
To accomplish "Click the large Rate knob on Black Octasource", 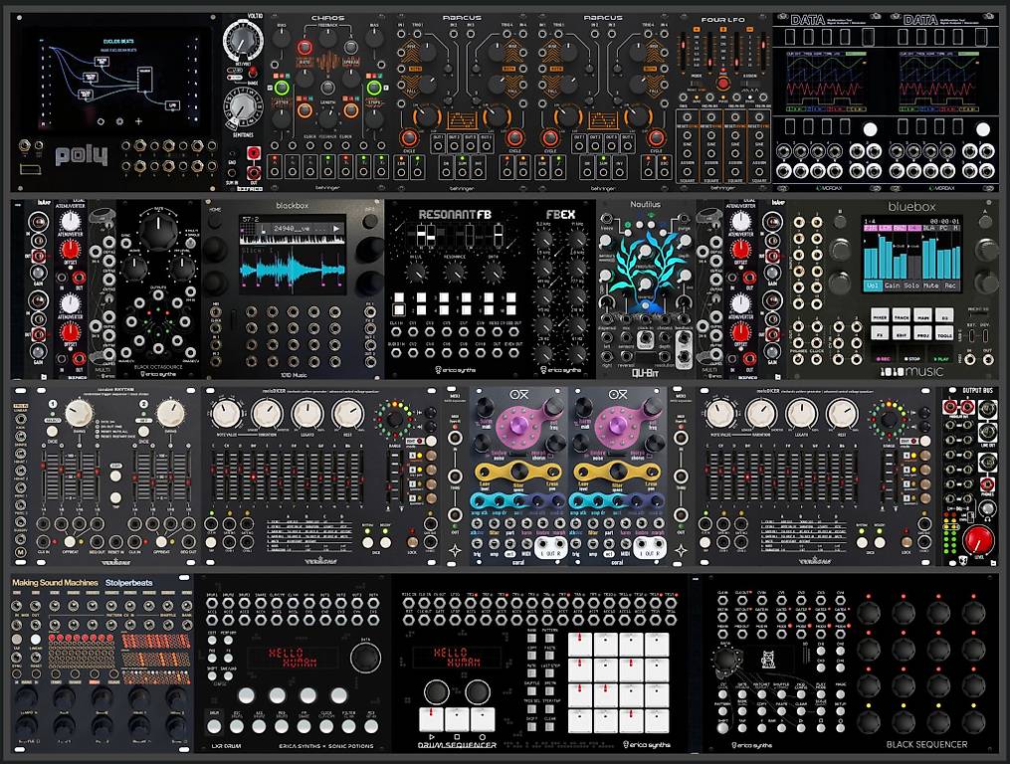I will pyautogui.click(x=158, y=230).
